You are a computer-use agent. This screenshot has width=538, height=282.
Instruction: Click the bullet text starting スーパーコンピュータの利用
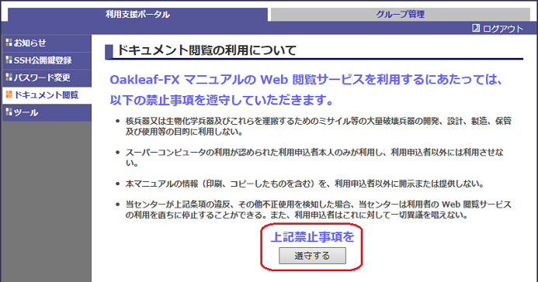click(x=314, y=157)
